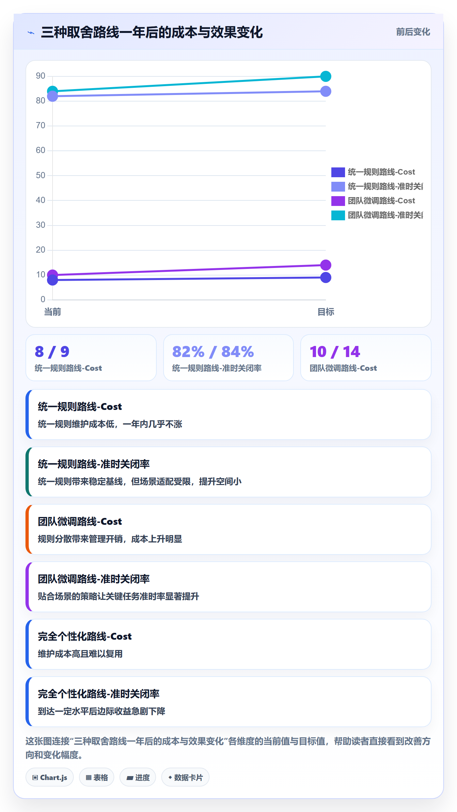Viewport: 457px width, 812px height.
Task: Toggle the legend label "团队微调路线-Cost"
Action: pyautogui.click(x=381, y=201)
